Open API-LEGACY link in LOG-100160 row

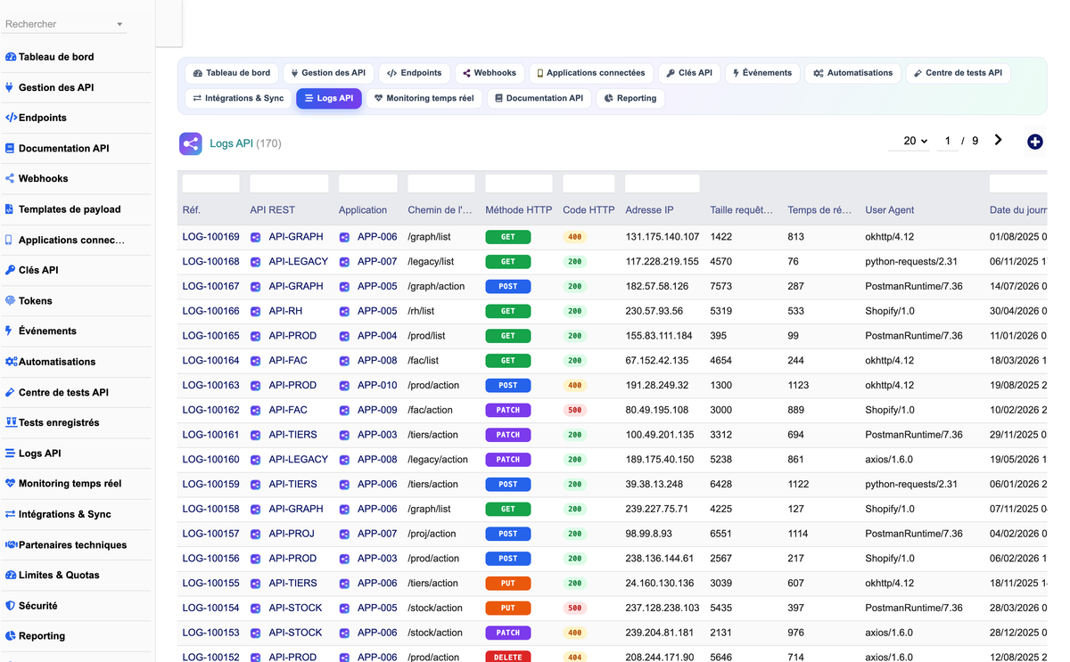tap(299, 460)
